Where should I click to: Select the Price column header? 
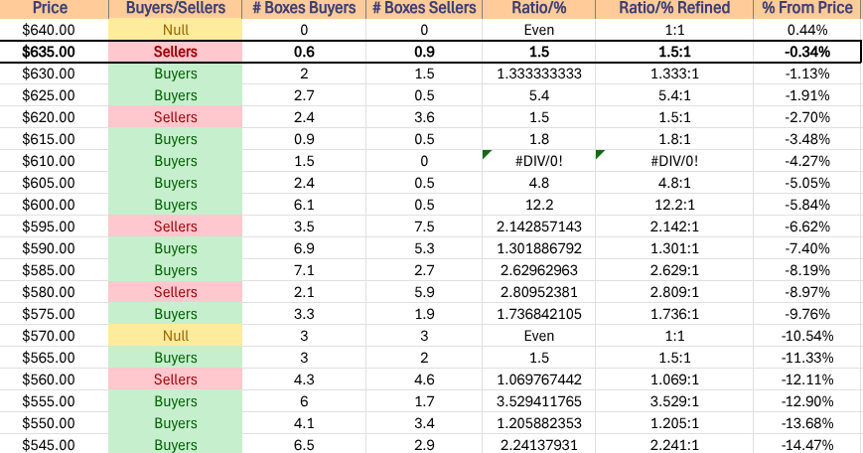pos(49,9)
